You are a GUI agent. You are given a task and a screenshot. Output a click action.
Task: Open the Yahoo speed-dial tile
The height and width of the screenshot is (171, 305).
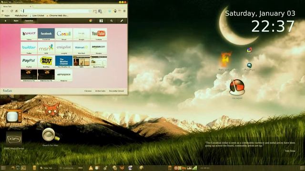click(x=29, y=34)
